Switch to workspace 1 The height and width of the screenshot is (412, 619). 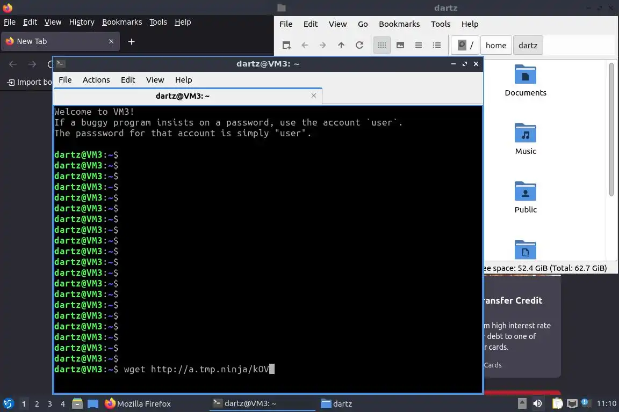24,404
